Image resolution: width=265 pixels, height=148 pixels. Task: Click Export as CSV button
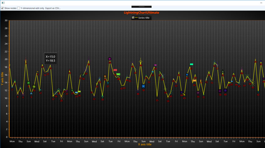click(x=53, y=8)
